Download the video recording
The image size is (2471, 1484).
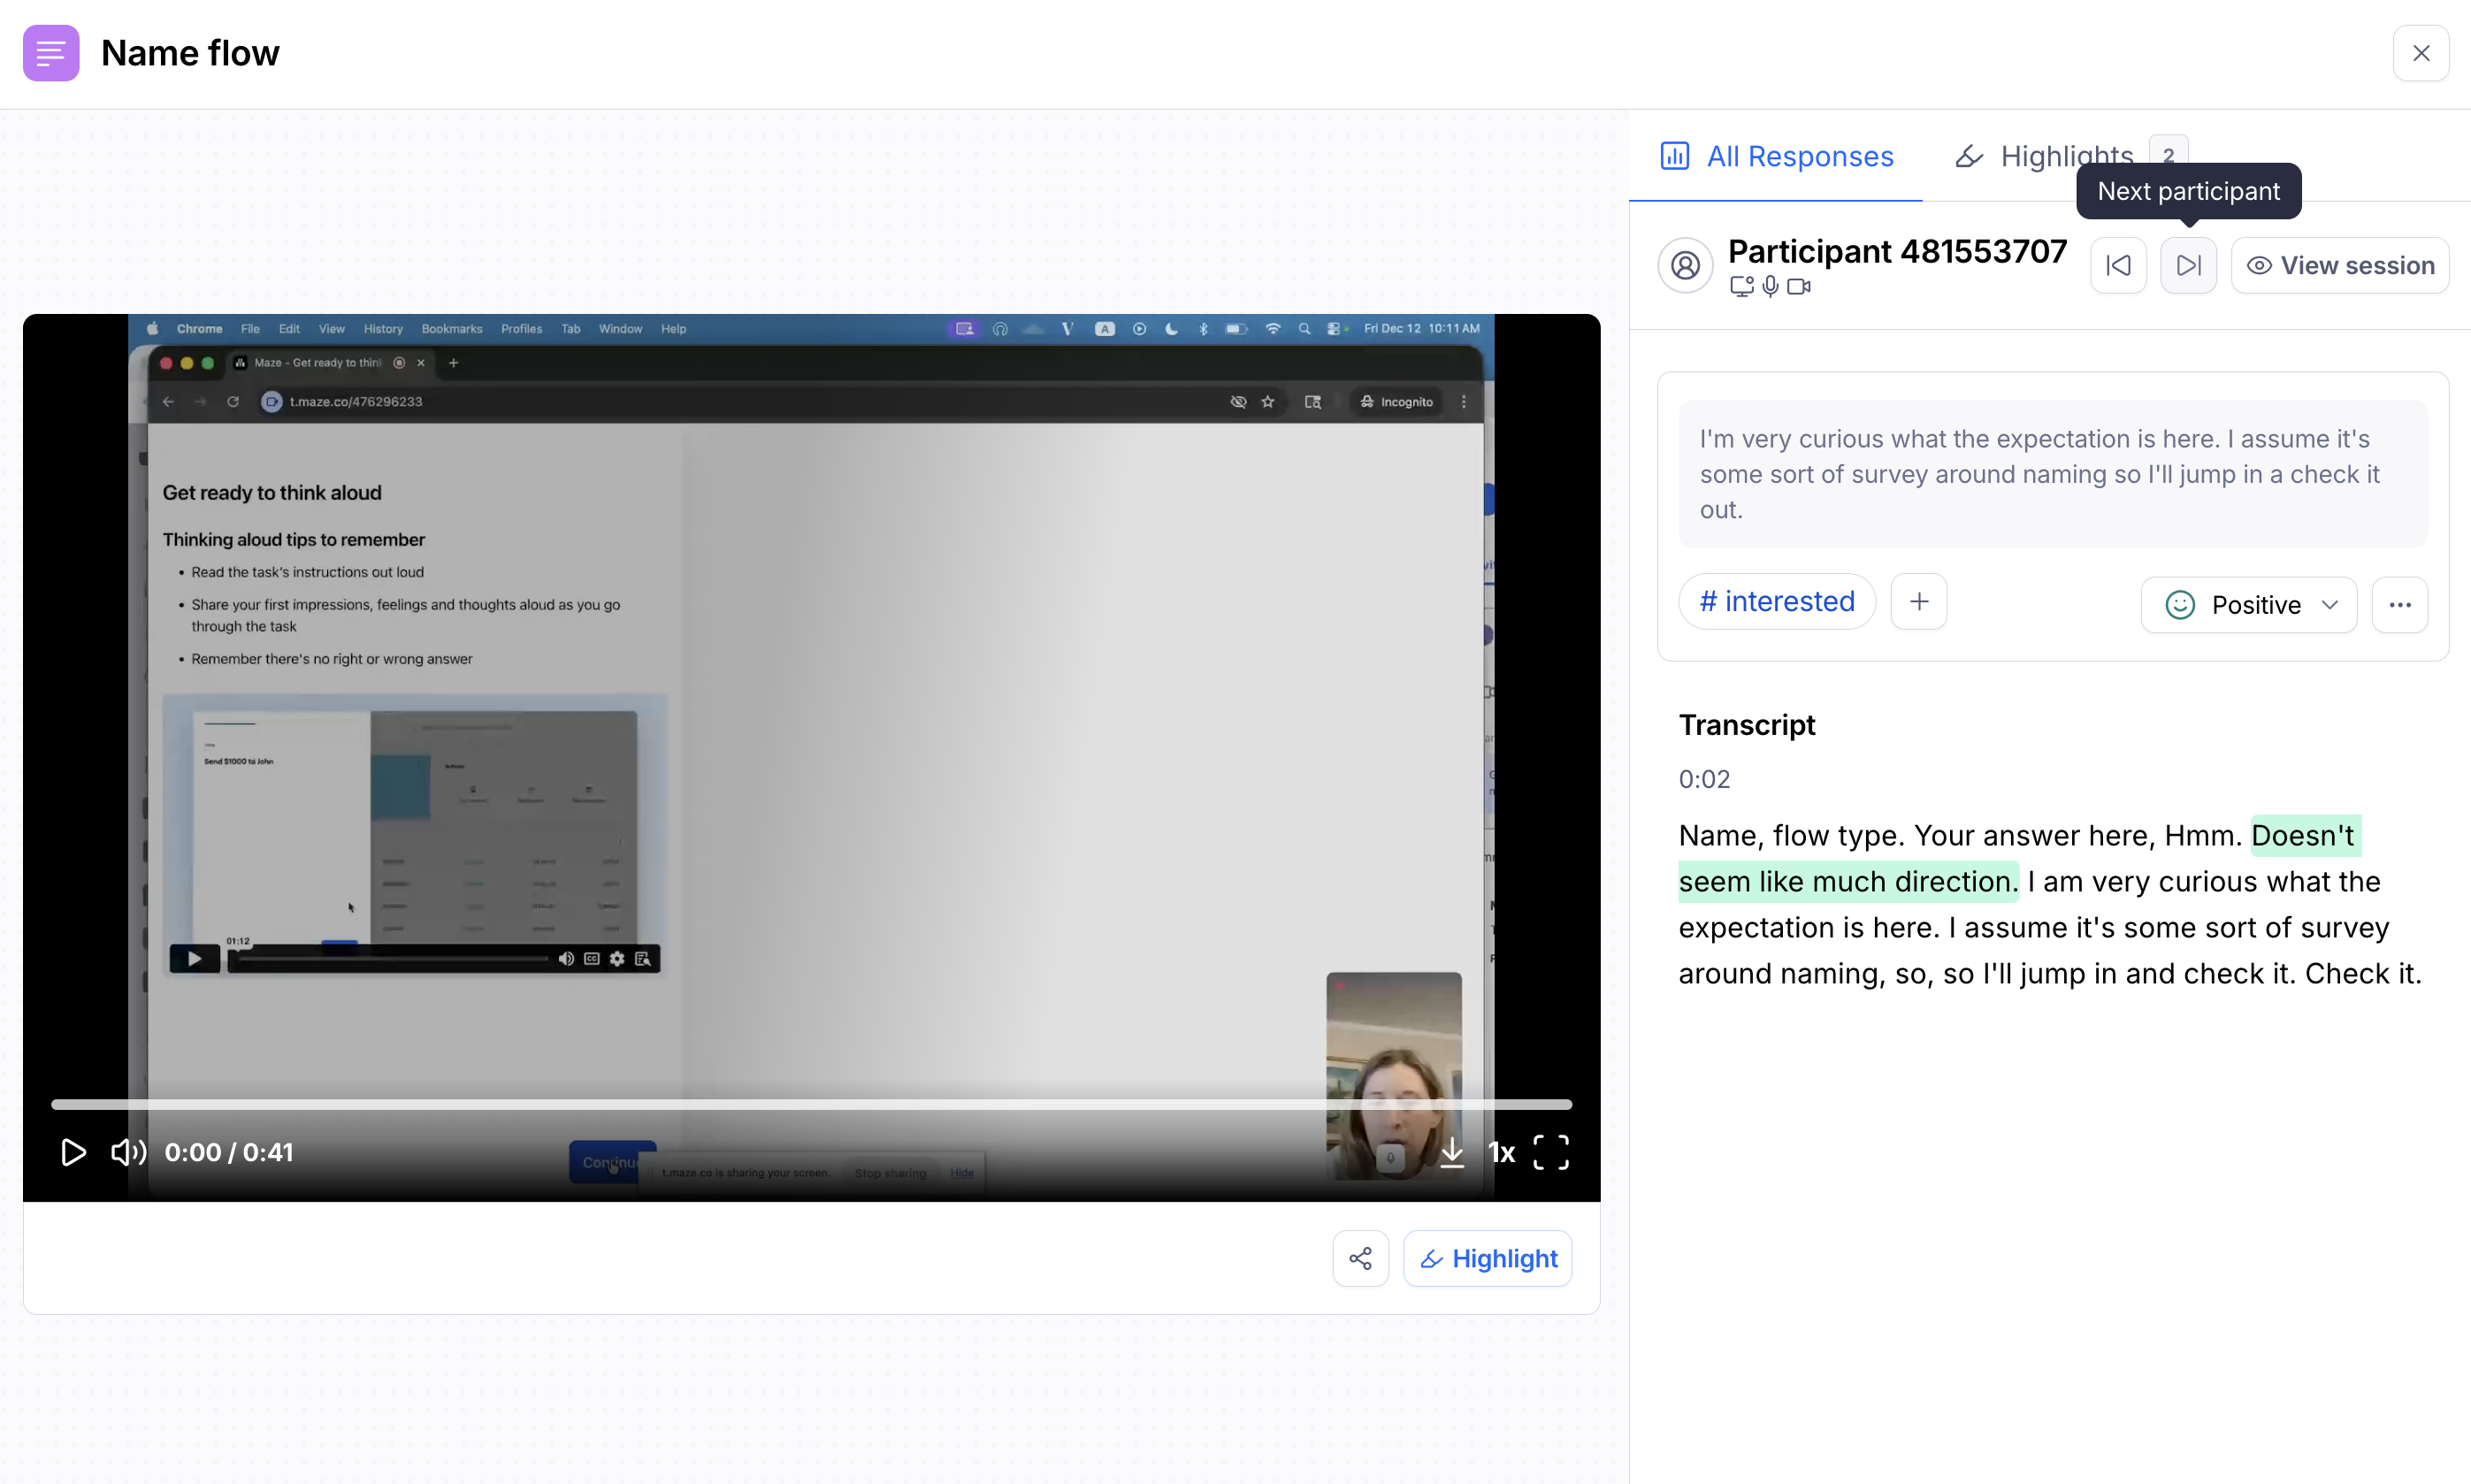click(1452, 1152)
